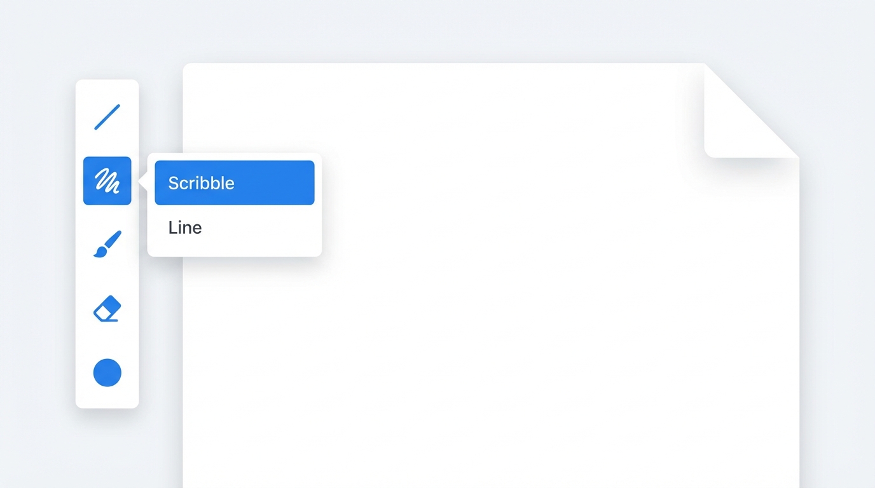Tap the eraser icon above the color circle

107,308
